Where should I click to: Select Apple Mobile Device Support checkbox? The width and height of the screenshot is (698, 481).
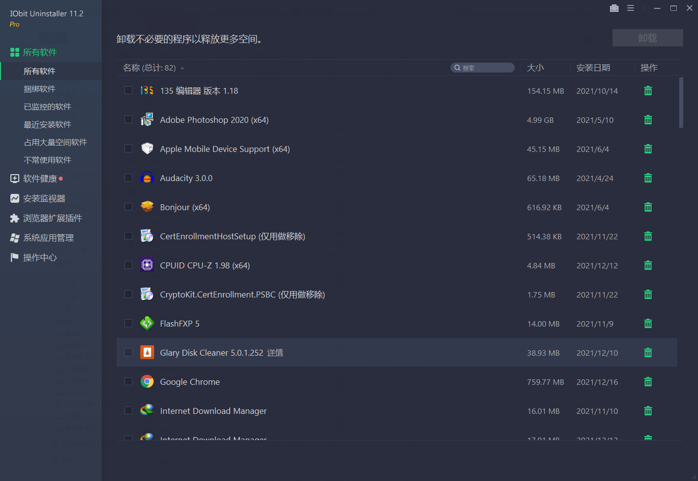coord(128,148)
